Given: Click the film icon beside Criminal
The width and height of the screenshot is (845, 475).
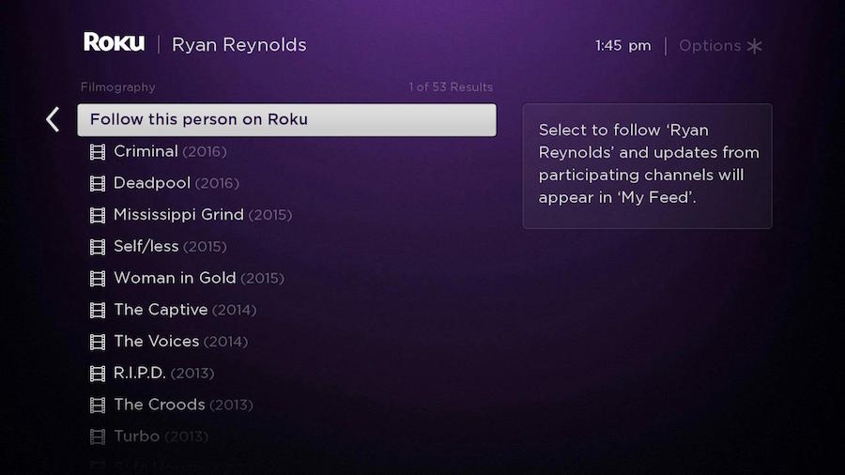Looking at the screenshot, I should [98, 152].
